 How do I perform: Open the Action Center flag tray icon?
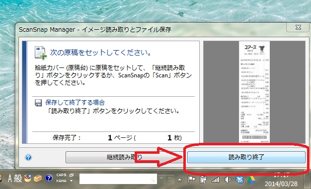191,180
